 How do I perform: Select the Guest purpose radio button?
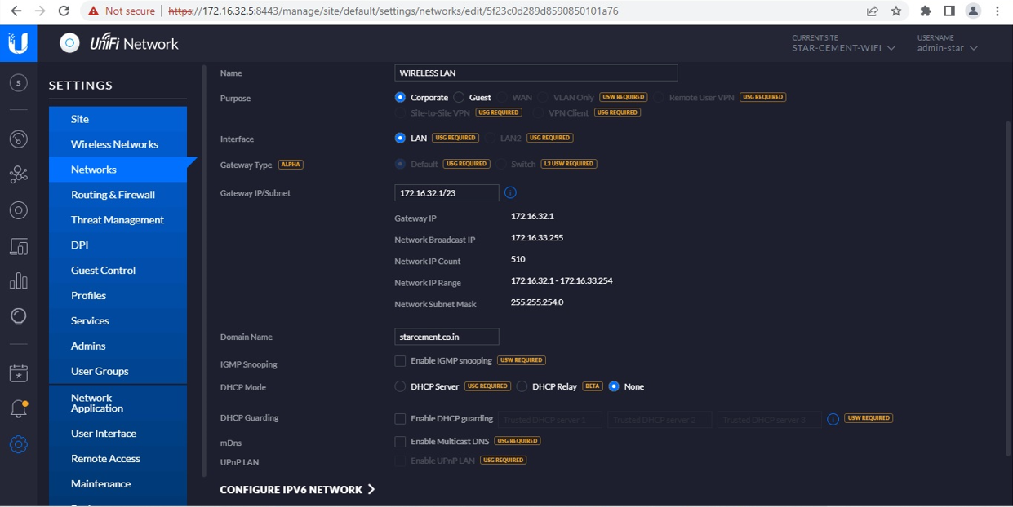460,98
